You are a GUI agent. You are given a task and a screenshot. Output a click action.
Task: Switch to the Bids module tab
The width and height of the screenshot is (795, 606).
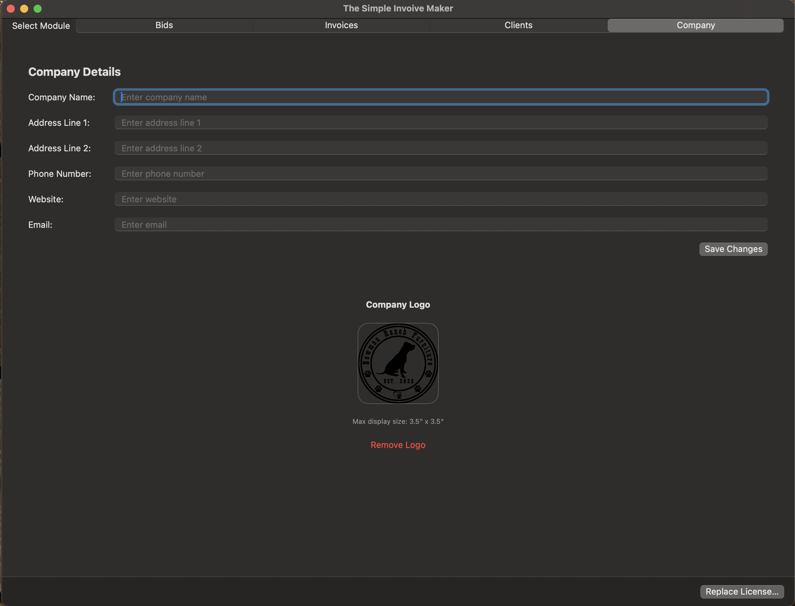(164, 25)
